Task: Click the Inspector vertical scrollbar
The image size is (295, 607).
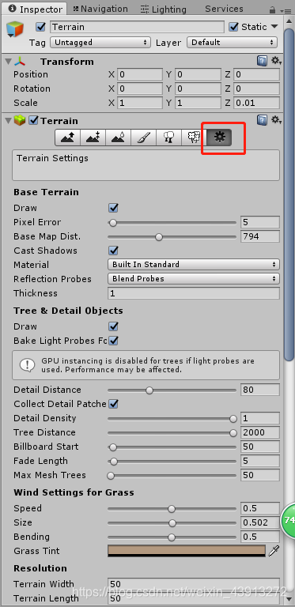Action: click(x=289, y=194)
